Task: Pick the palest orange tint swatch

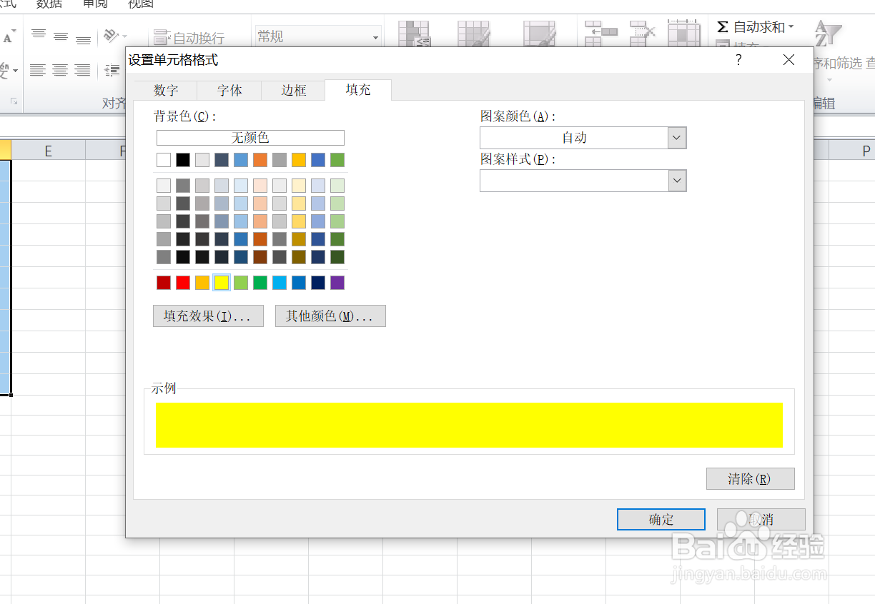Action: coord(260,186)
